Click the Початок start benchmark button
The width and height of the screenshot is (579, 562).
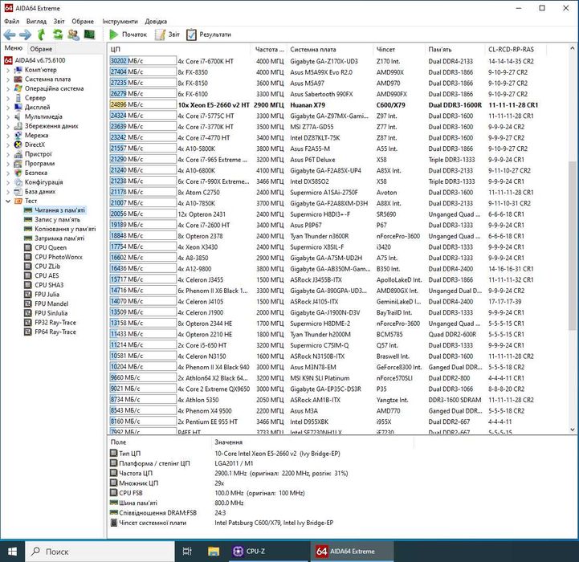128,35
